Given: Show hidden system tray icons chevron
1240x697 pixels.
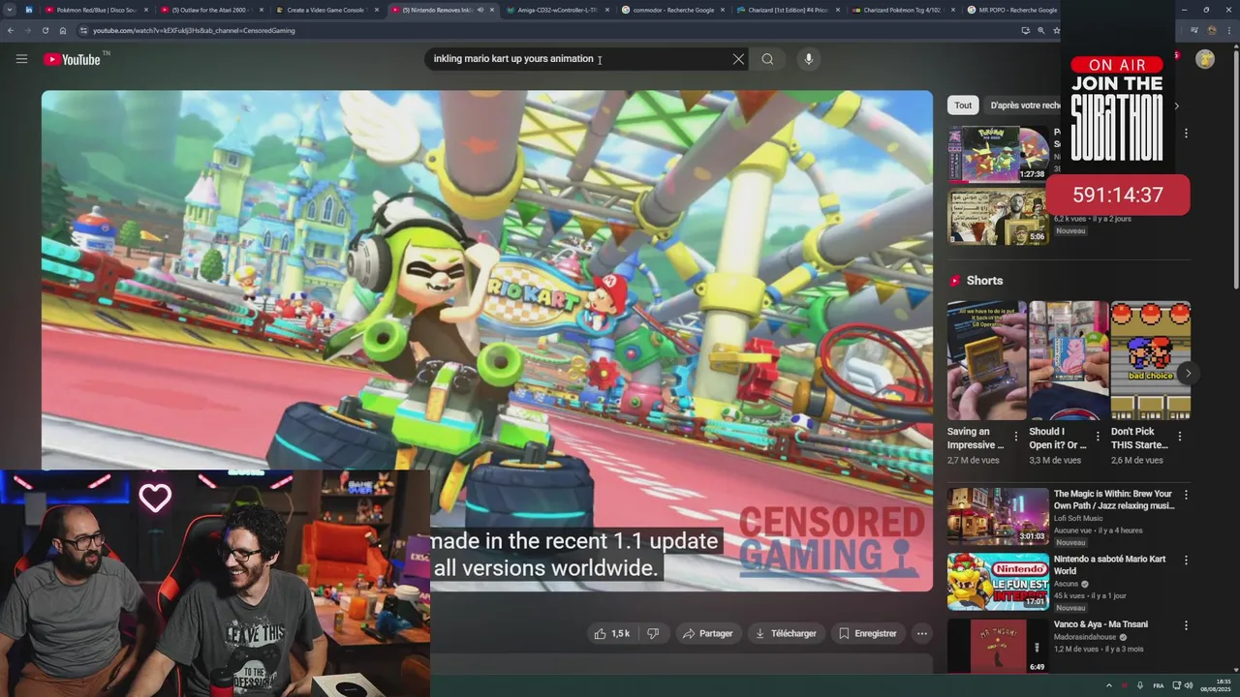Looking at the screenshot, I should [x=1108, y=685].
